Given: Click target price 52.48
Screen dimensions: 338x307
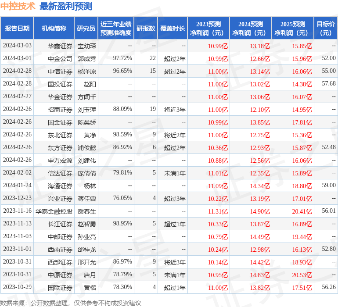Looking at the screenshot, I should (x=329, y=147).
